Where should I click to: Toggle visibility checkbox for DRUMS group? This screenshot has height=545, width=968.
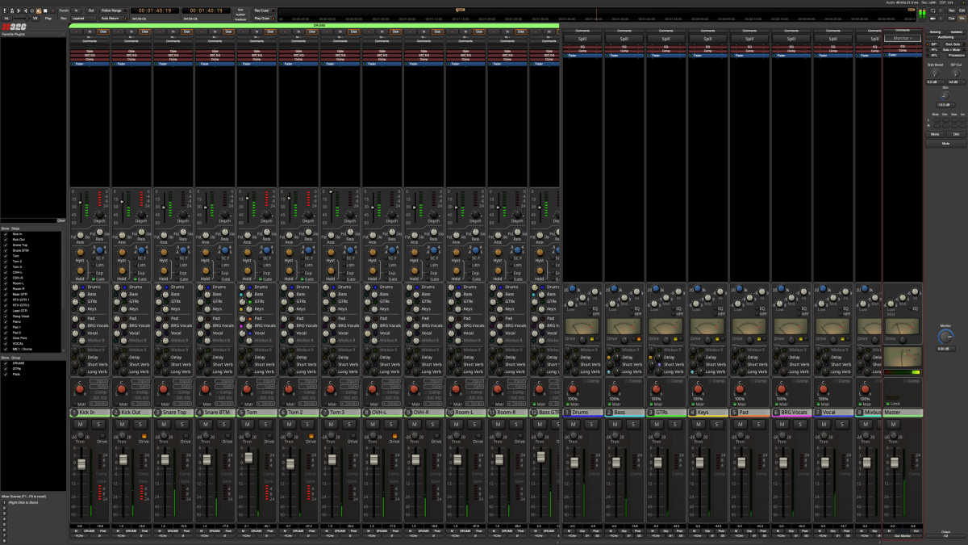point(6,363)
